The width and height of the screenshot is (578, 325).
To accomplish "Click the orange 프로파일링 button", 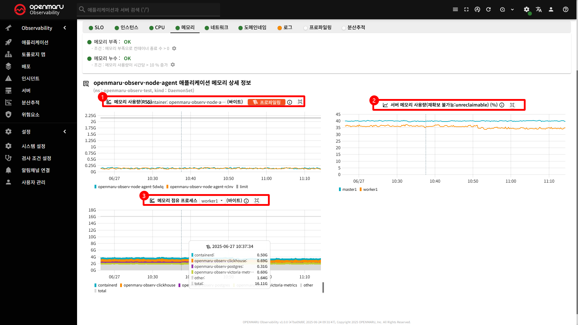I will 266,102.
